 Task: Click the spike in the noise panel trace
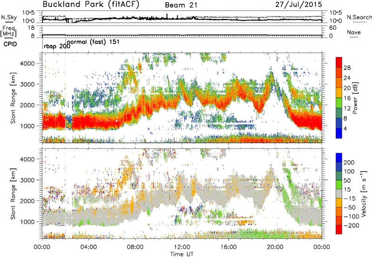click(x=167, y=16)
